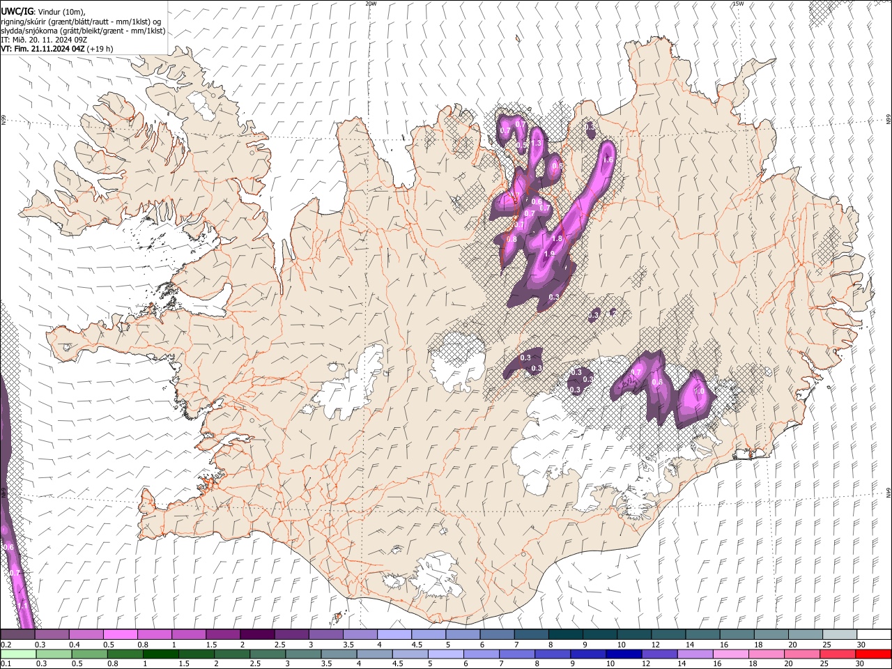Click the bright red swatch at 30
The height and width of the screenshot is (669, 892).
click(x=872, y=654)
